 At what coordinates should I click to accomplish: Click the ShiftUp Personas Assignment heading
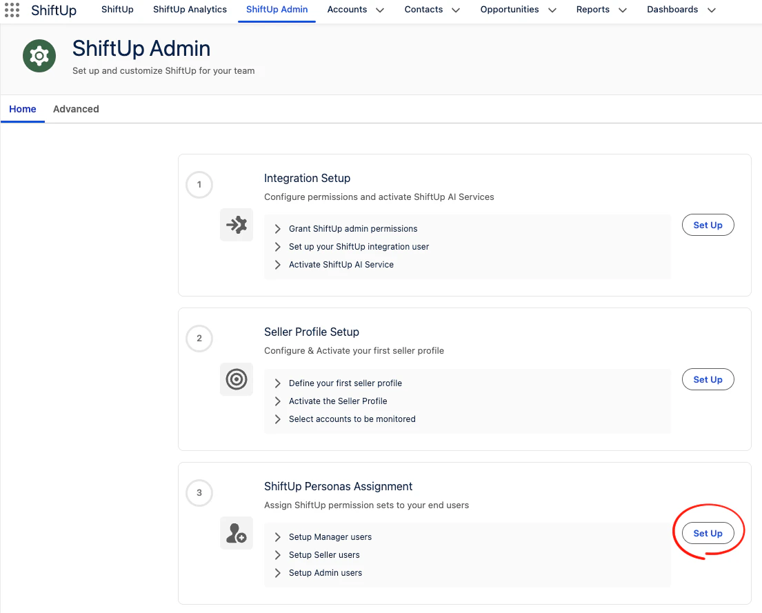338,487
